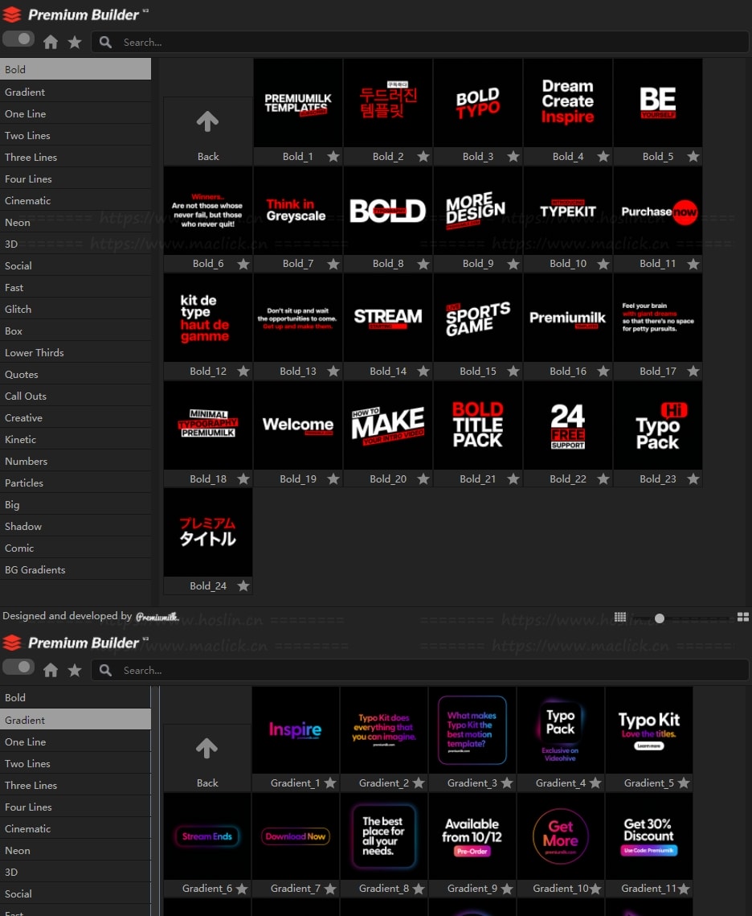Select Three Lines in the Gradient presets panel sidebar
The width and height of the screenshot is (752, 916).
[x=76, y=785]
